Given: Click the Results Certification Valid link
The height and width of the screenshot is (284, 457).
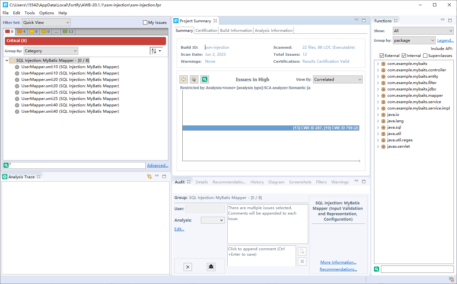Looking at the screenshot, I should click(x=326, y=61).
